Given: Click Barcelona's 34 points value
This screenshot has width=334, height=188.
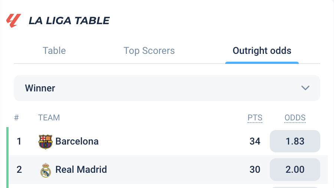Looking at the screenshot, I should [255, 141].
